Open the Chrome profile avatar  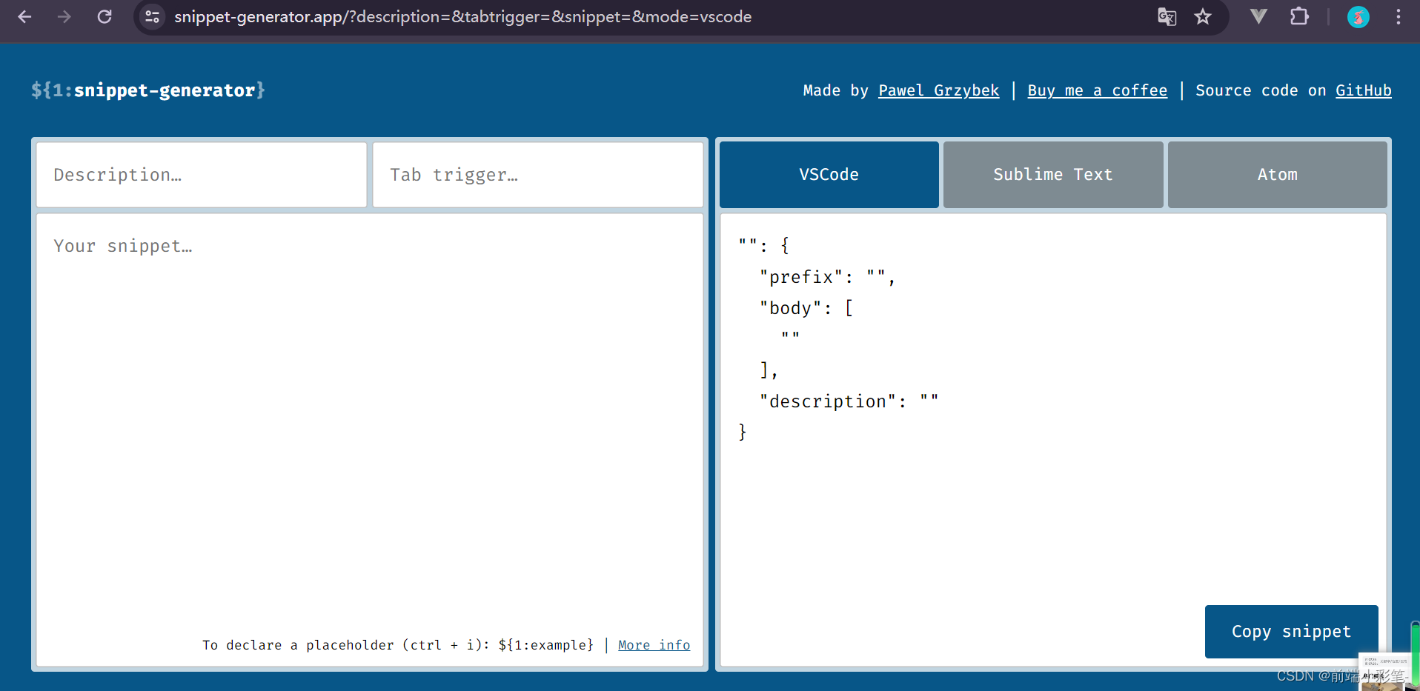tap(1358, 16)
